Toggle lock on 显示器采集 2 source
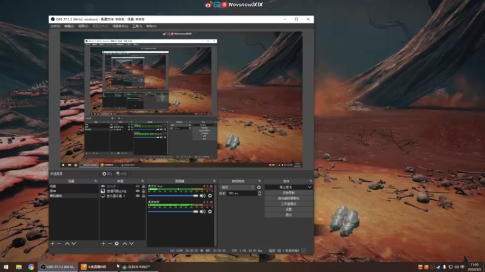Image resolution: width=485 pixels, height=272 pixels. click(x=143, y=196)
